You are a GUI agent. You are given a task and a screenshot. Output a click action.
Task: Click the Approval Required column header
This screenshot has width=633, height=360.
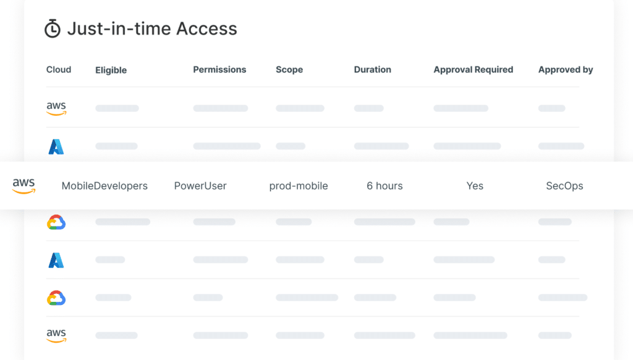tap(474, 69)
